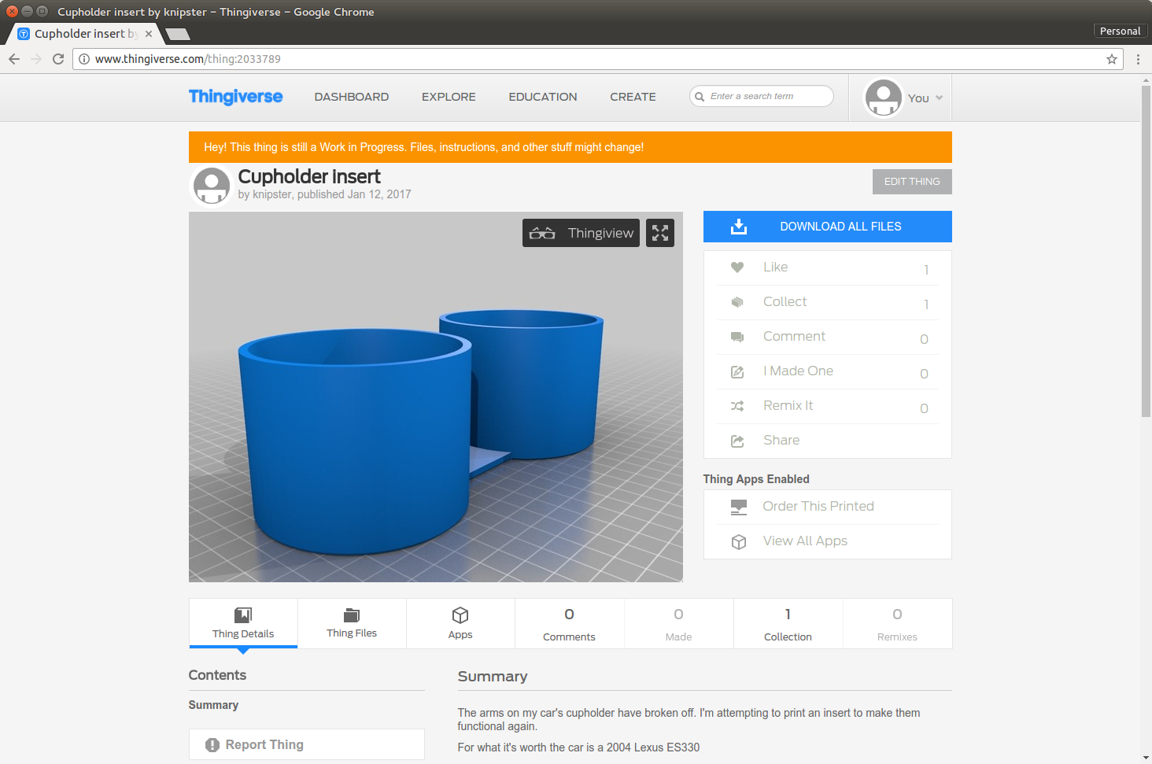Click the cupholder model preview image
The width and height of the screenshot is (1152, 764).
tap(436, 397)
